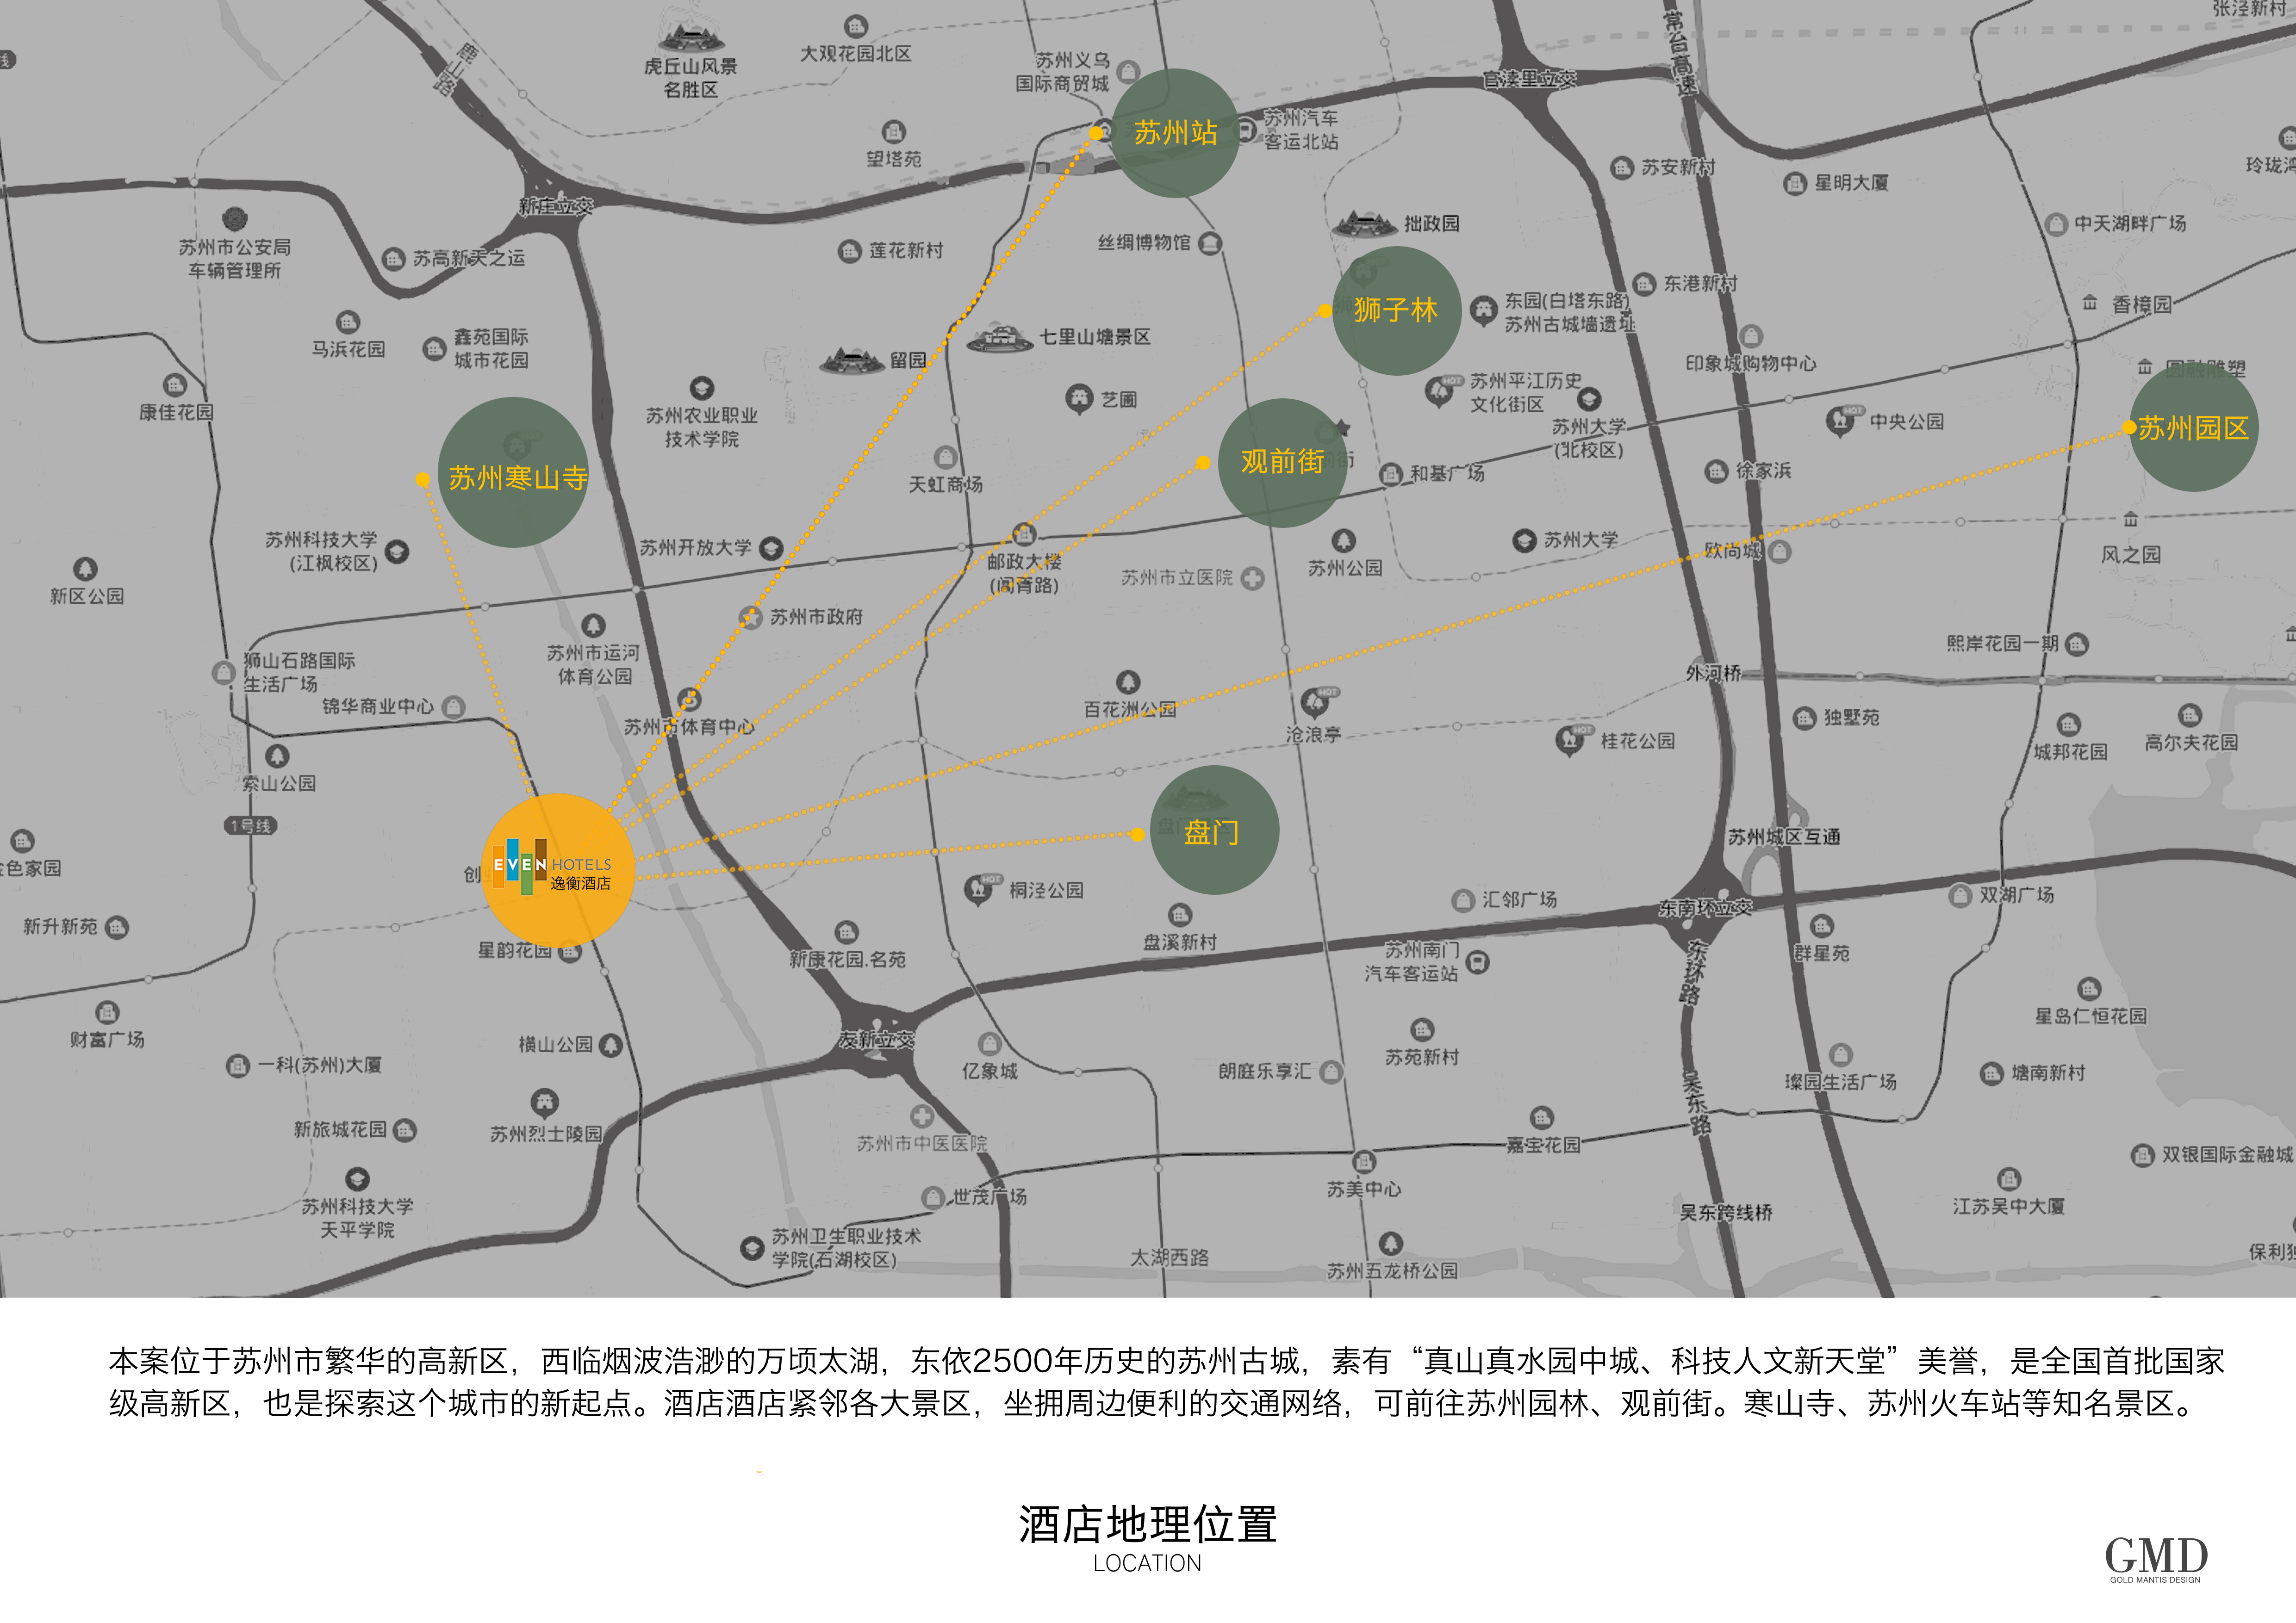Click the 沧浪亭 attraction pin
Image resolution: width=2296 pixels, height=1623 pixels.
click(x=1315, y=703)
